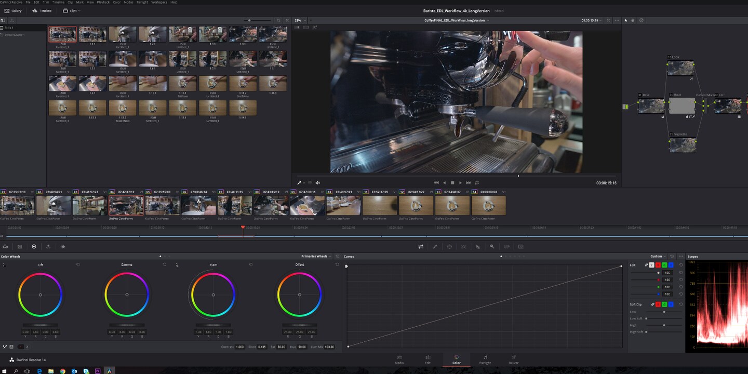Viewport: 748px width, 374px height.
Task: Reset the Soft Clip settings
Action: point(681,304)
